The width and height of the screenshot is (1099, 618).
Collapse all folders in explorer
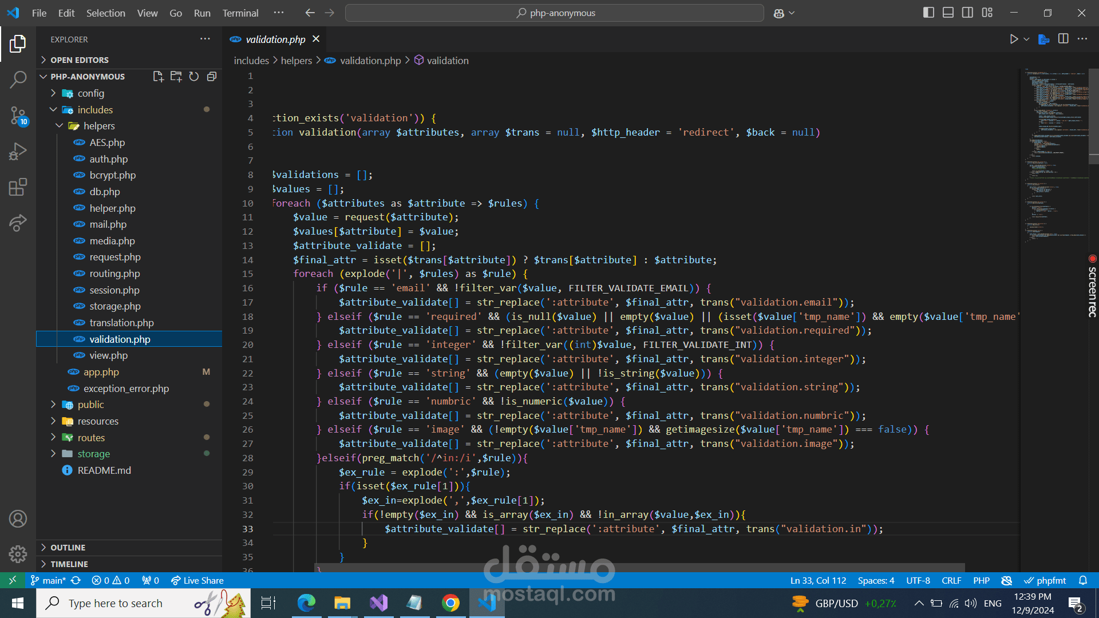(x=212, y=76)
